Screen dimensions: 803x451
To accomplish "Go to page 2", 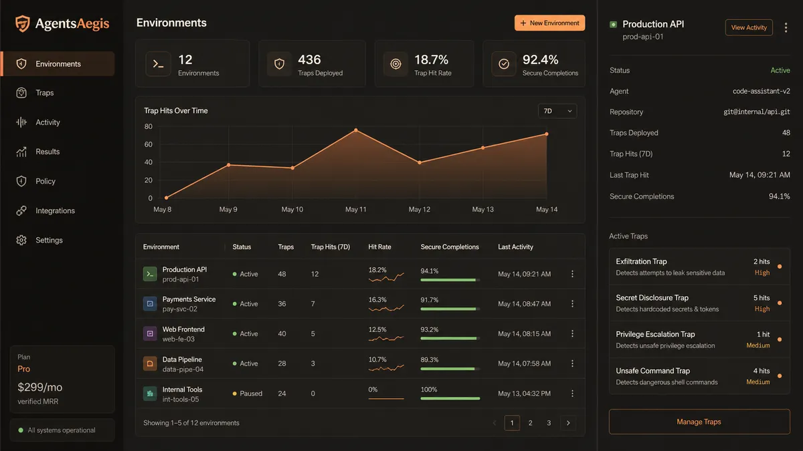I will click(531, 423).
